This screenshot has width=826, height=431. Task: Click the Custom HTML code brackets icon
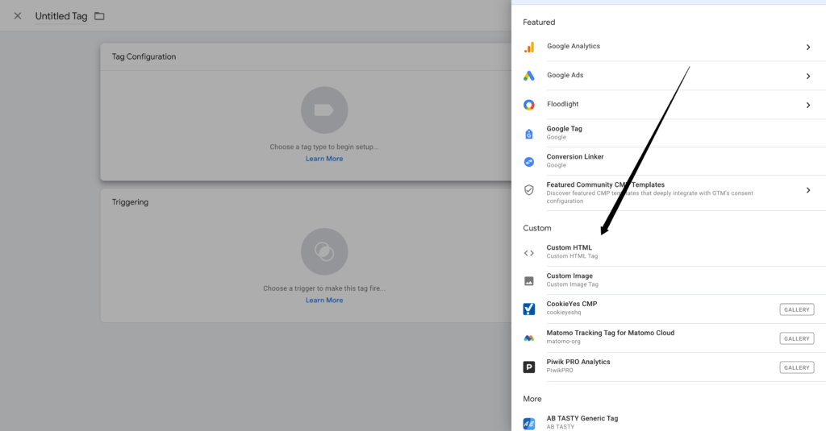click(529, 252)
